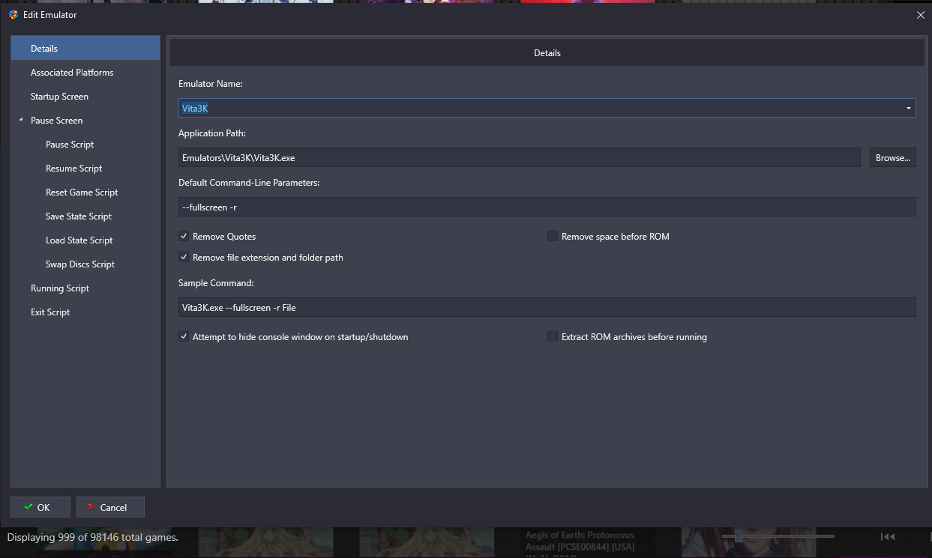
Task: Click Default Command-Line Parameters field
Action: (x=547, y=207)
